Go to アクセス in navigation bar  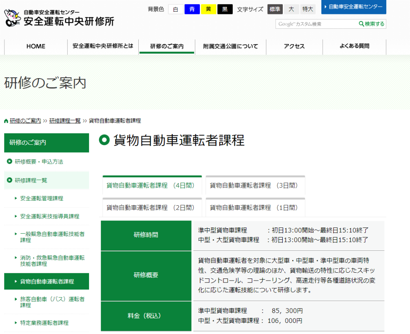click(294, 46)
